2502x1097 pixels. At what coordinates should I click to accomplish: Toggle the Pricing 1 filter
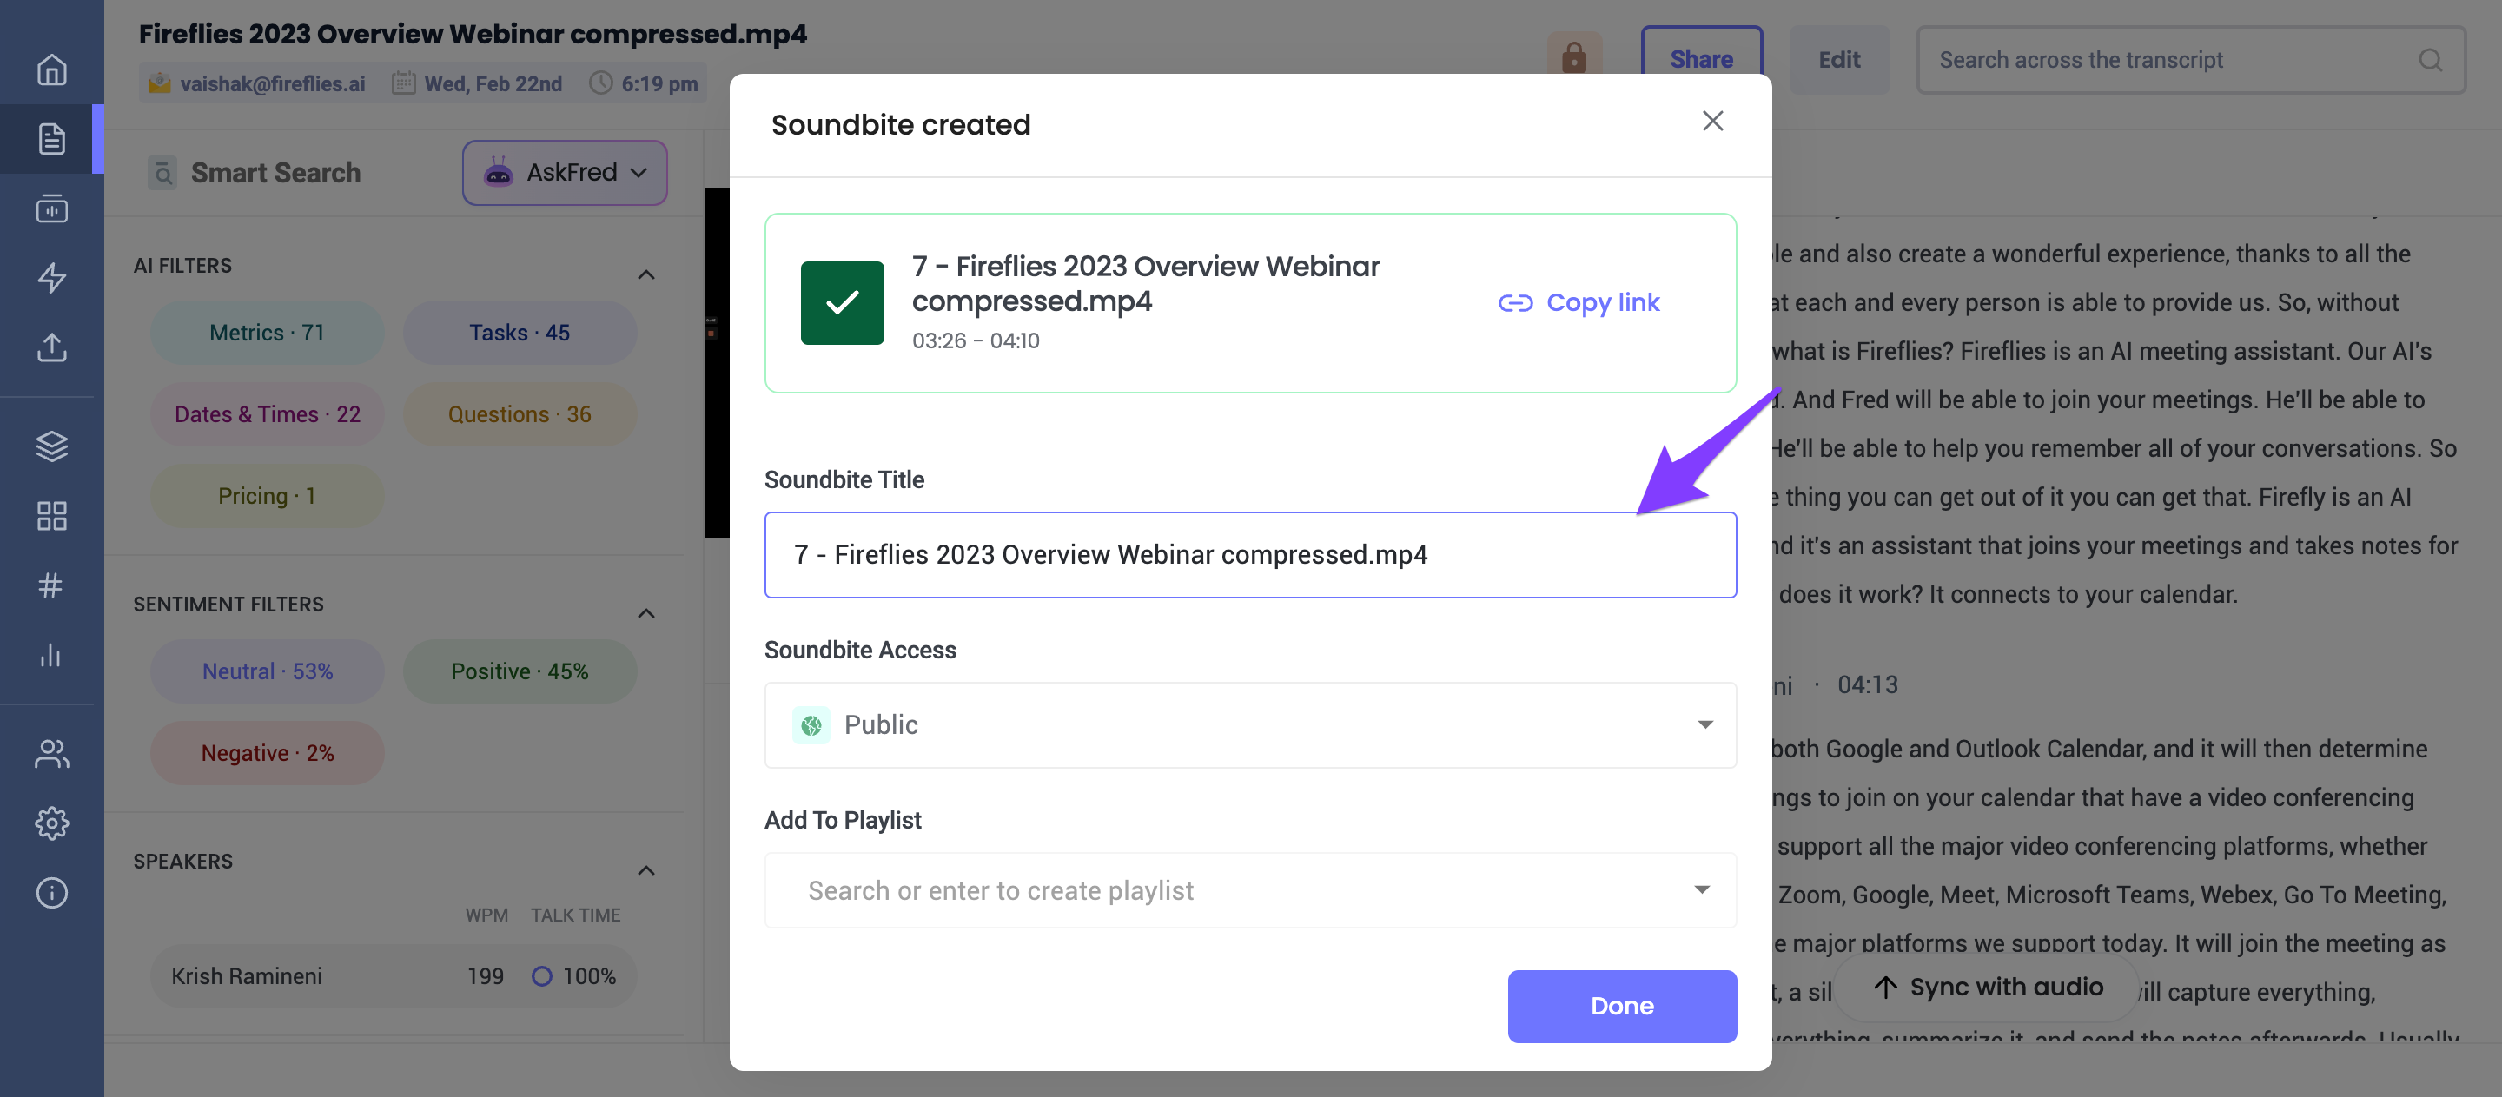coord(267,496)
